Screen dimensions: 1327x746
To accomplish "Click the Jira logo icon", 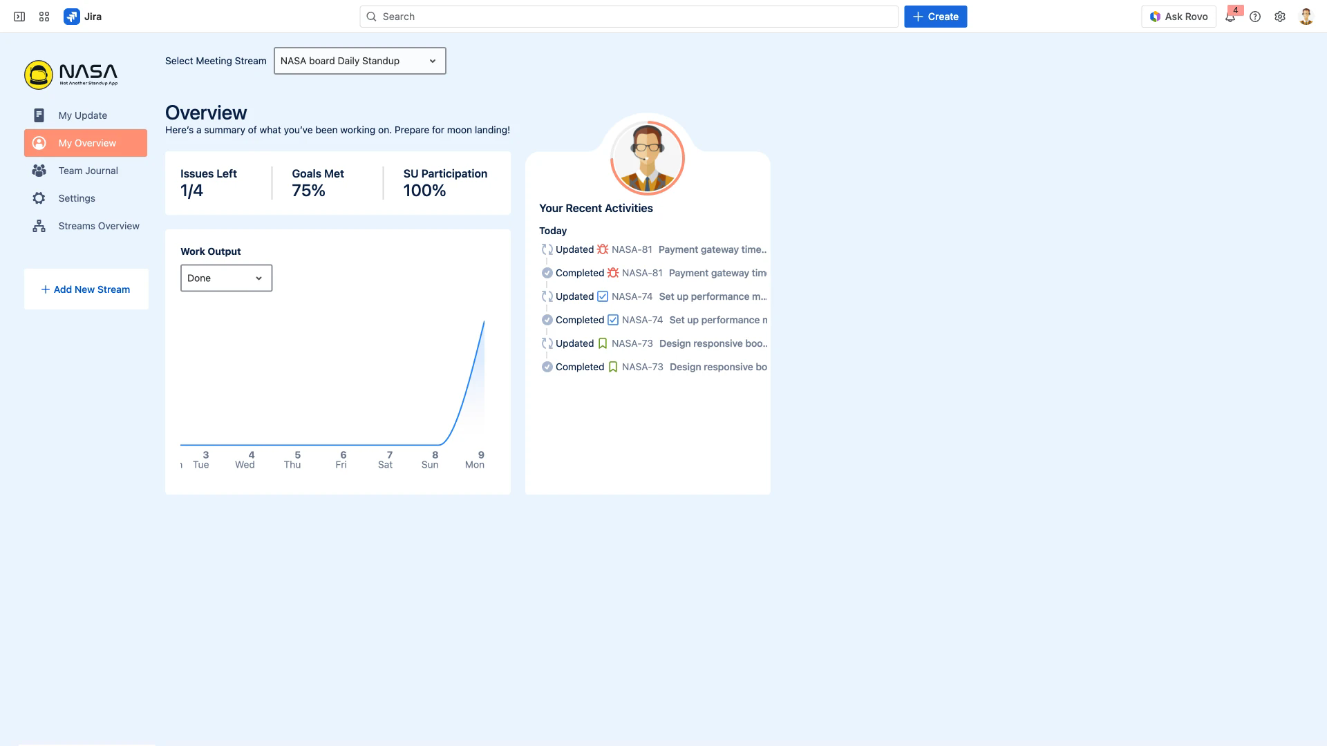I will 73,16.
